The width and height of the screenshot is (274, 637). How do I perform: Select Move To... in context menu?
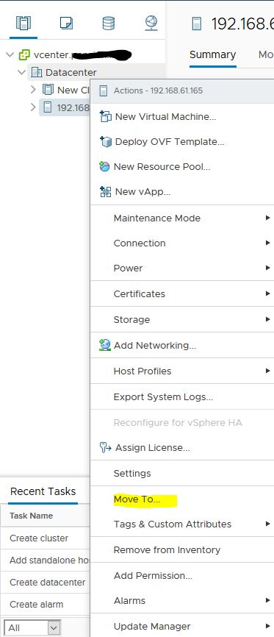[137, 499]
